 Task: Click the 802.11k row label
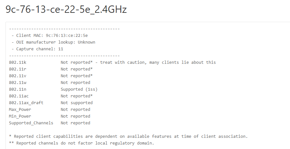coord(18,62)
